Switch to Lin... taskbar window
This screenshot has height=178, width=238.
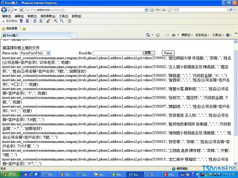[83, 175]
